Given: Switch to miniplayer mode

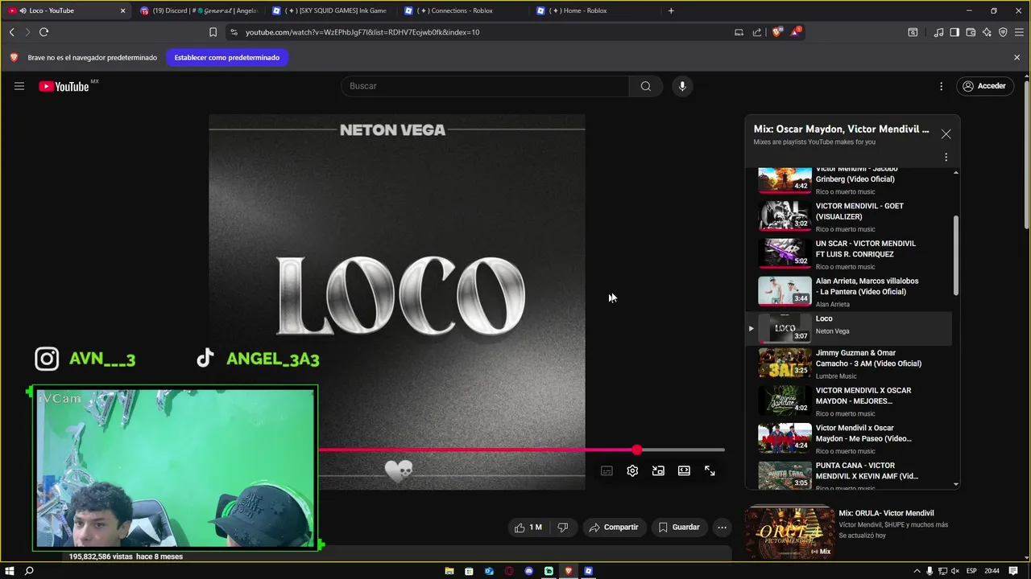Looking at the screenshot, I should coord(658,471).
